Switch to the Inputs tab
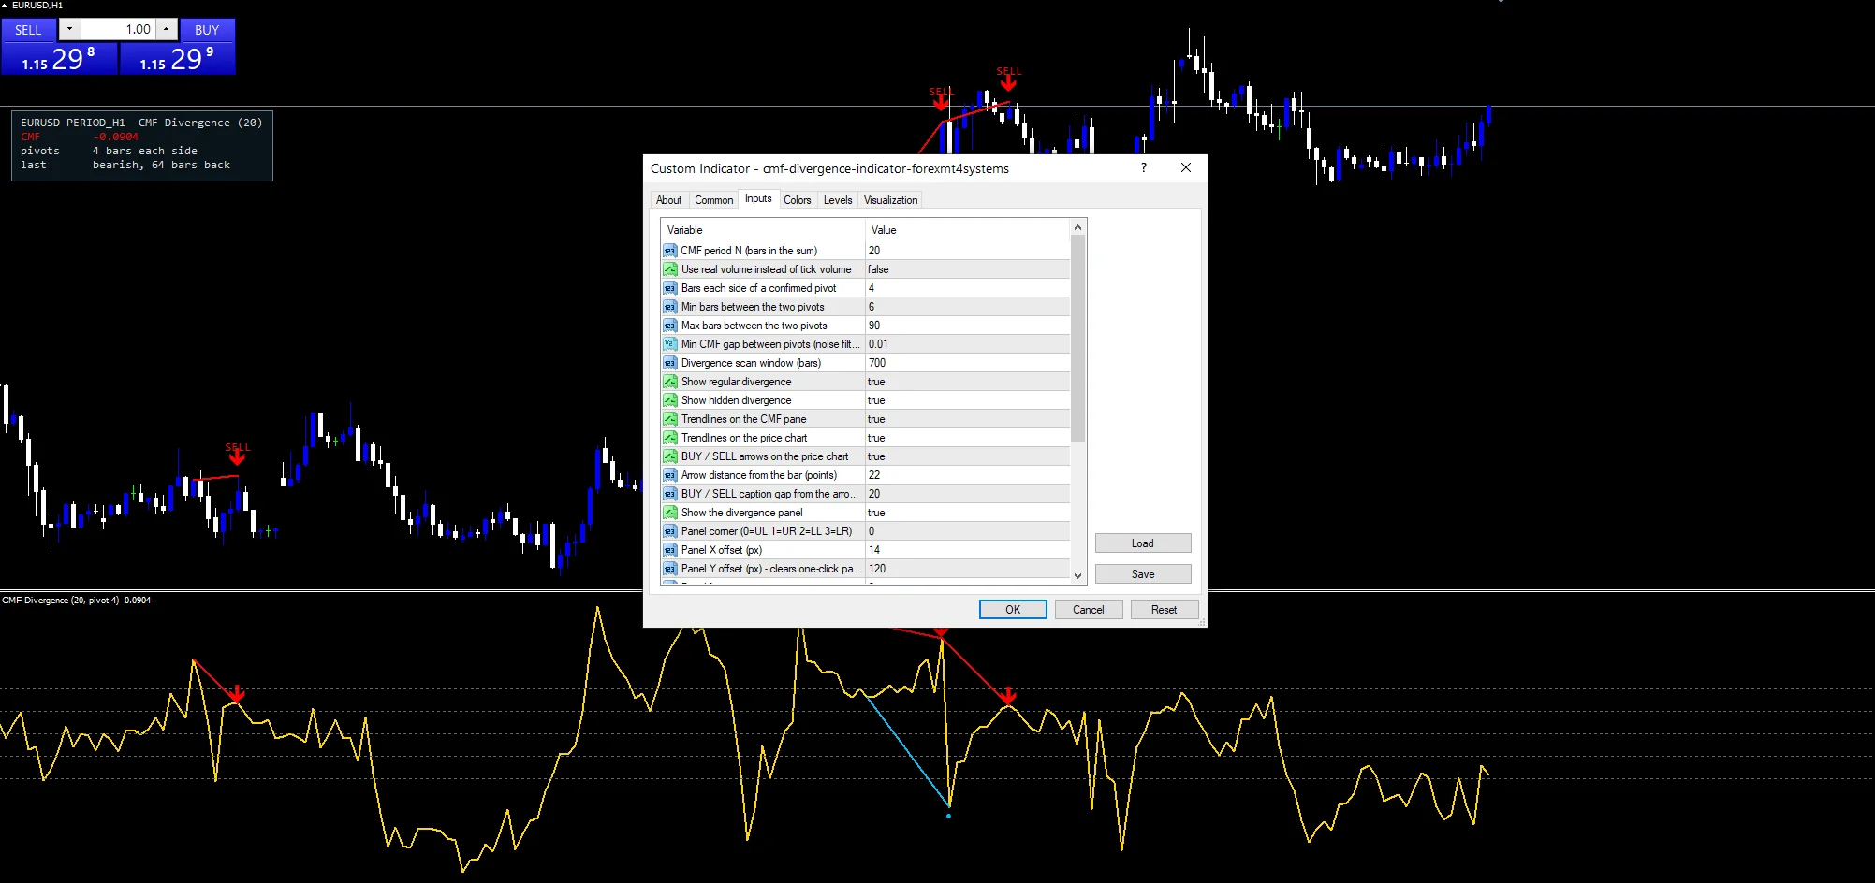Image resolution: width=1875 pixels, height=883 pixels. (758, 198)
